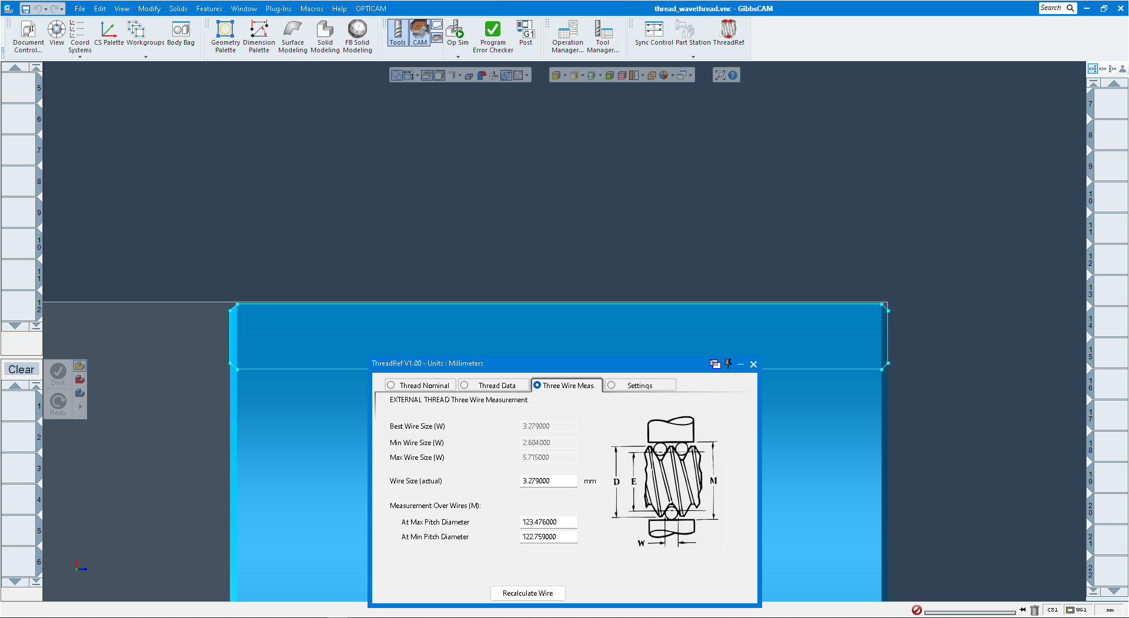Open the Operation Manager
Viewport: 1129px width, 618px height.
pos(567,35)
